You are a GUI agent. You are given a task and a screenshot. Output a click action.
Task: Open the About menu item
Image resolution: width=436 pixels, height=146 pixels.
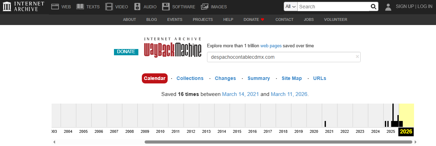pyautogui.click(x=129, y=19)
